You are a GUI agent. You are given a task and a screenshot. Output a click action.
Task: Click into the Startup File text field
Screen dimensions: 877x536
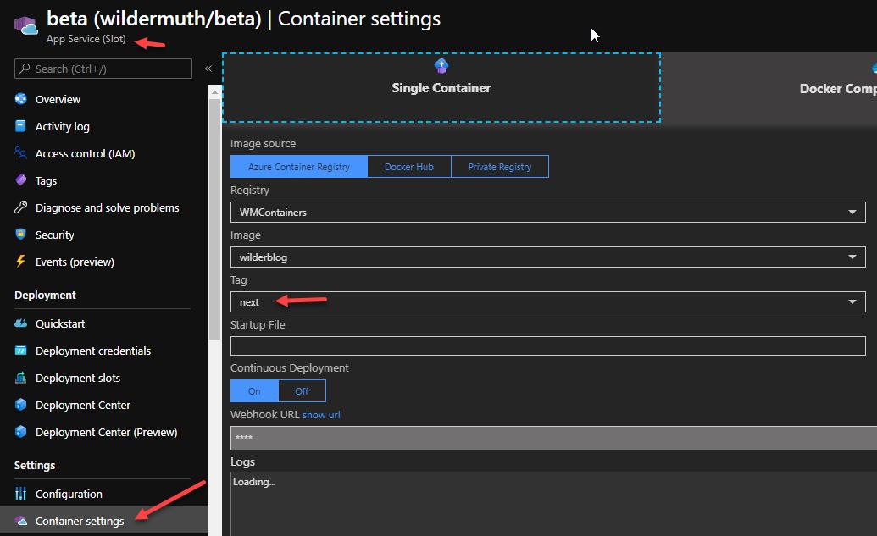[x=547, y=346]
